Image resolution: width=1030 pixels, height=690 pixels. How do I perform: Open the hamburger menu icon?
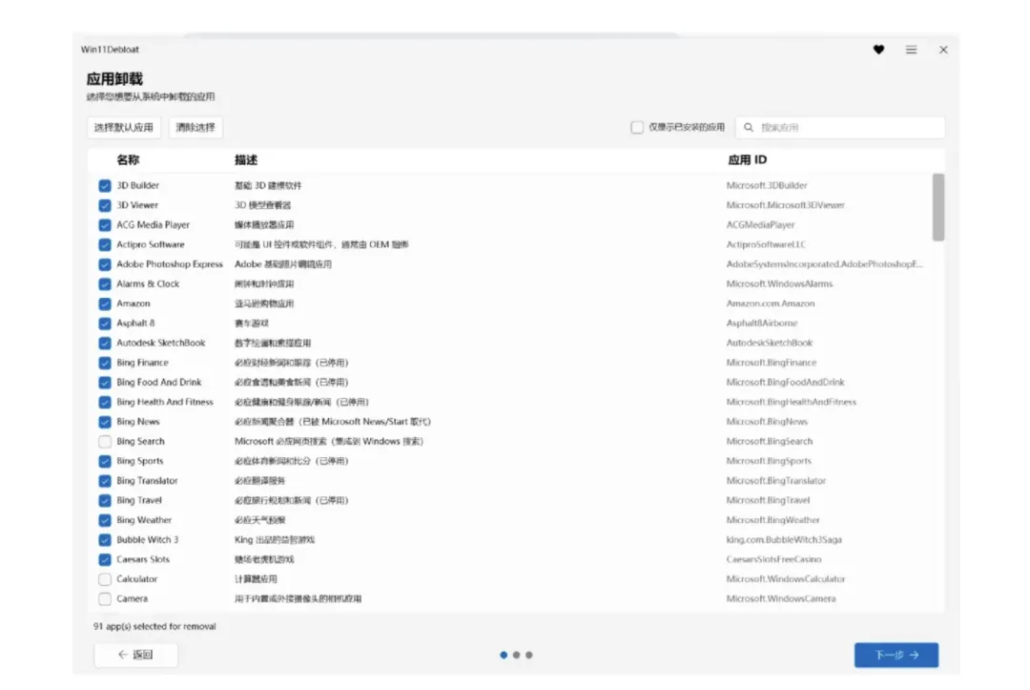click(911, 50)
